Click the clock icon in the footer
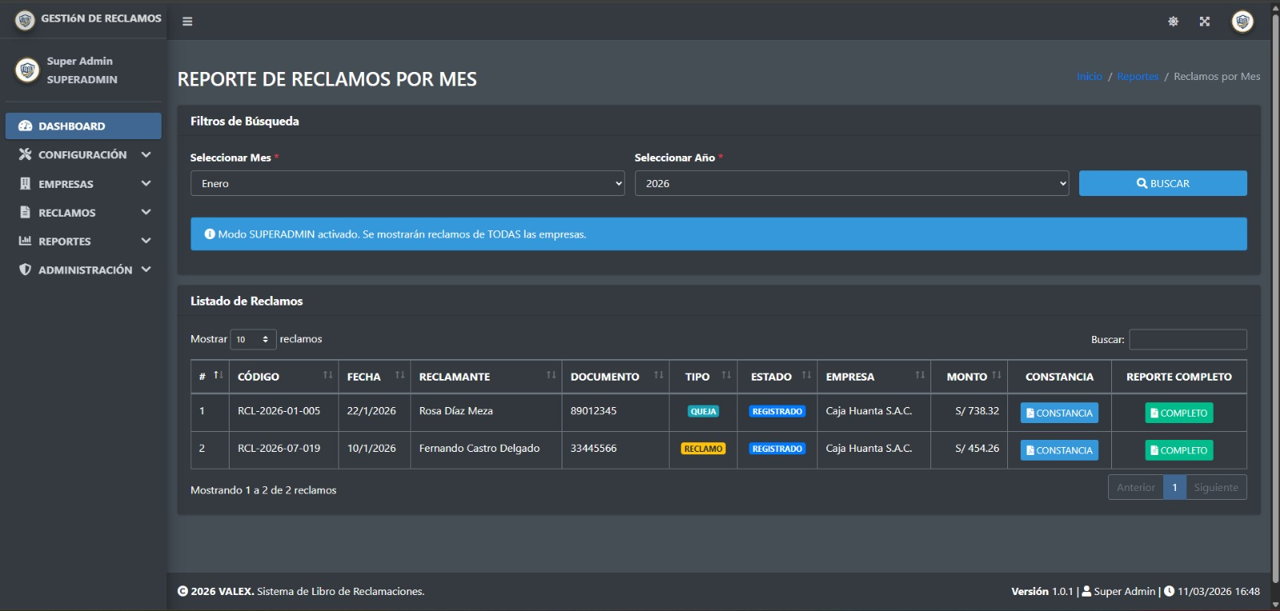The height and width of the screenshot is (611, 1280). (1169, 591)
